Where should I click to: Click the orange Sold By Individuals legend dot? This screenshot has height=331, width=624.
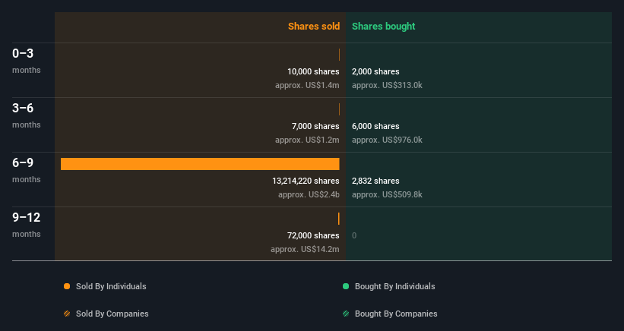coord(67,286)
